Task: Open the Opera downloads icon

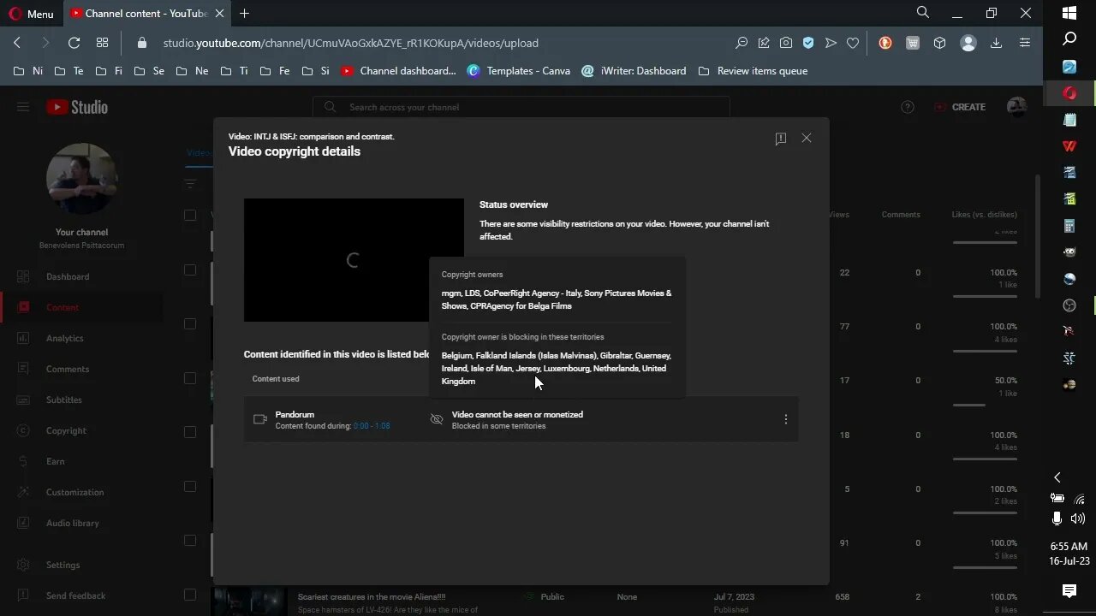Action: click(x=996, y=43)
